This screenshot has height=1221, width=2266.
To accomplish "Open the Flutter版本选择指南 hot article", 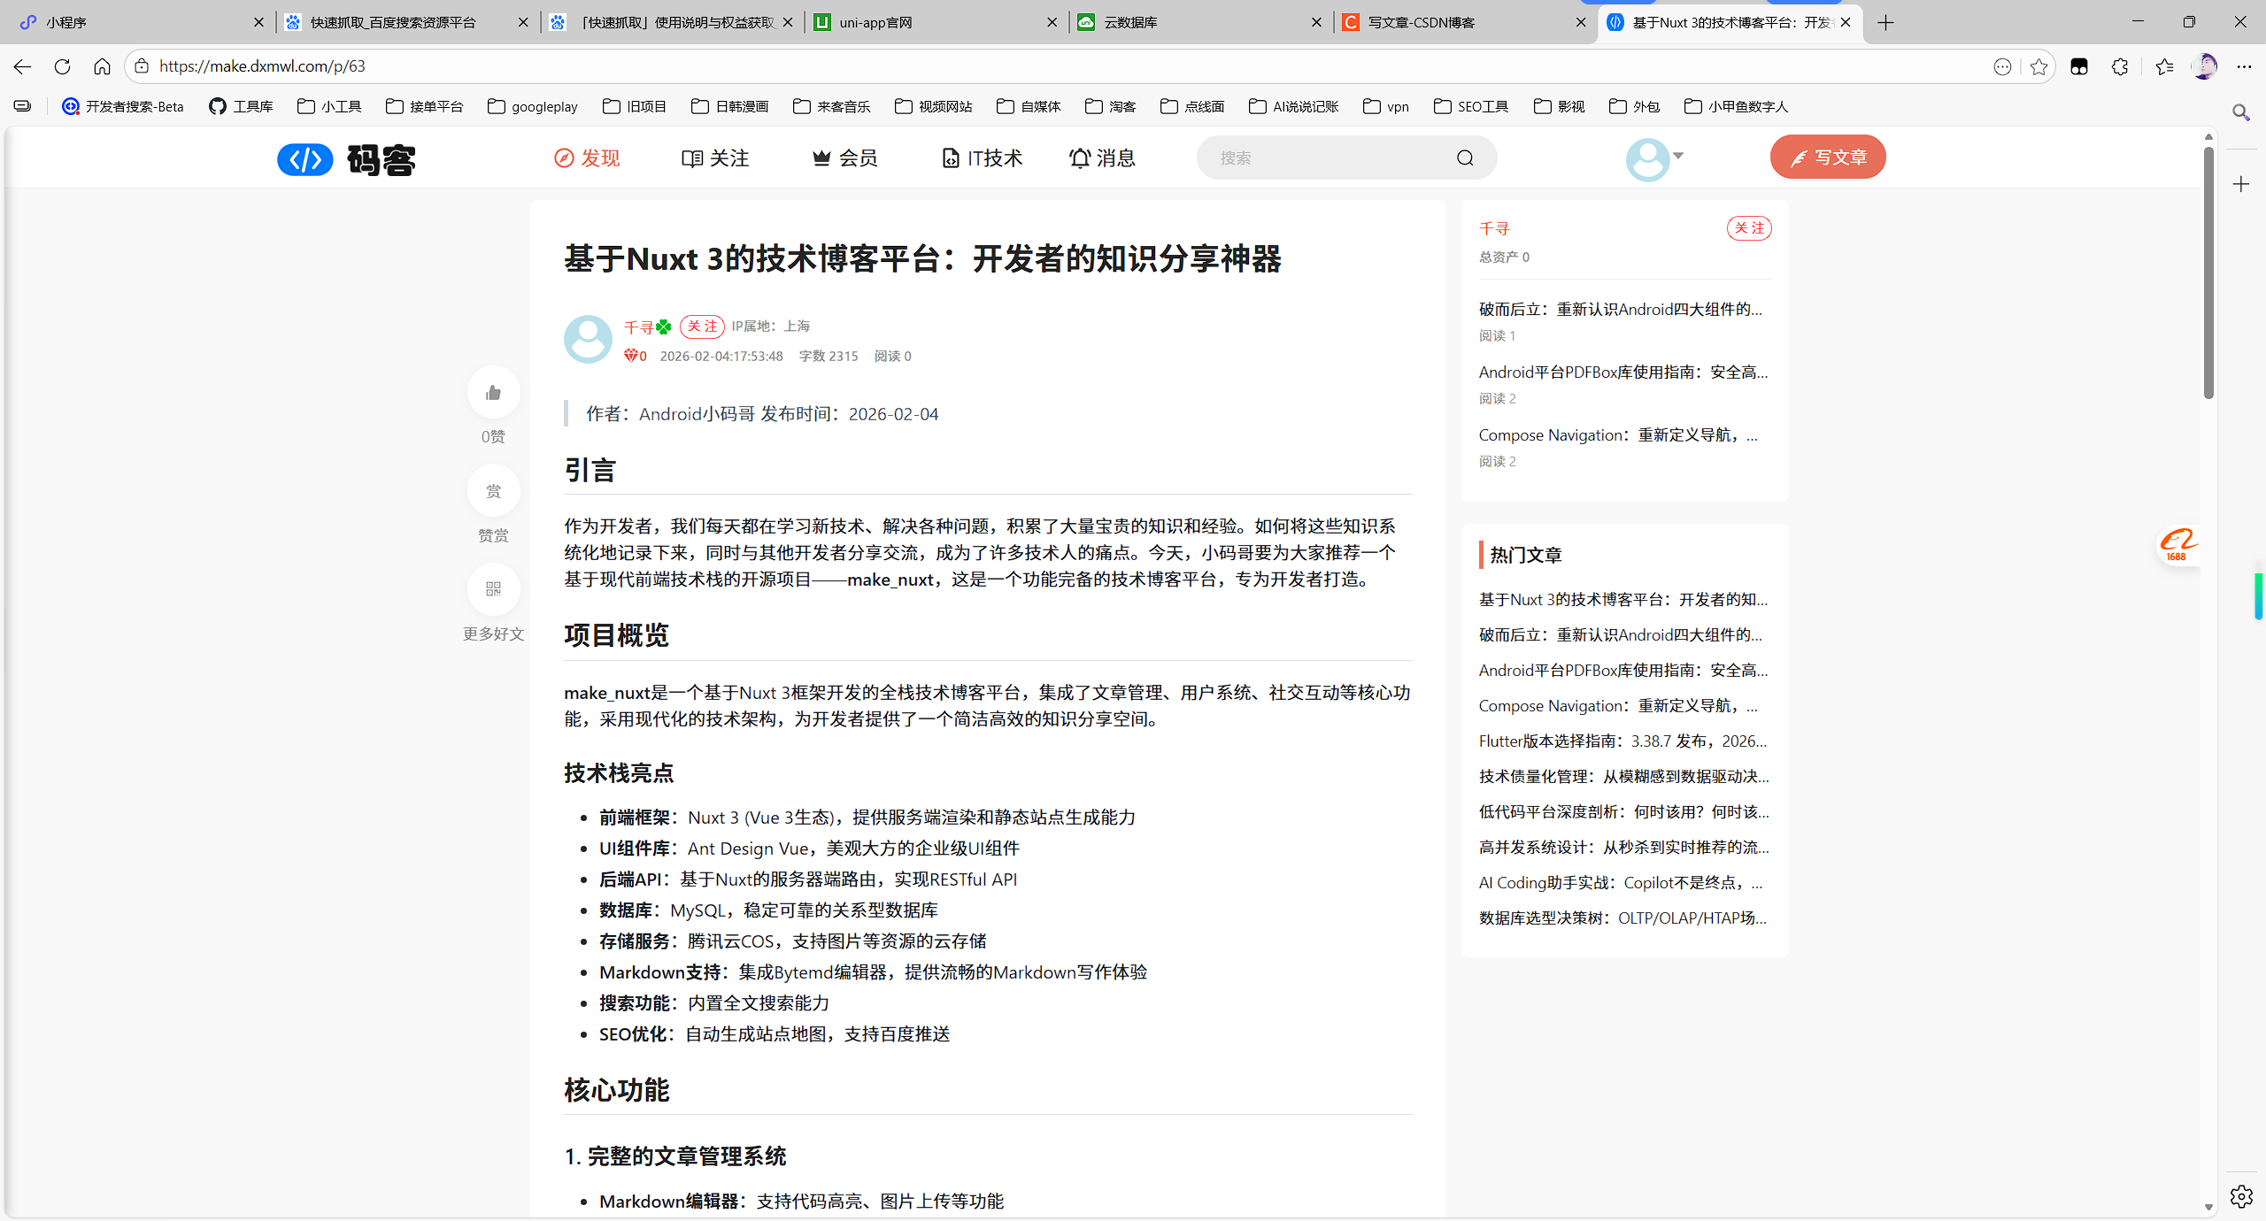I will coord(1622,741).
